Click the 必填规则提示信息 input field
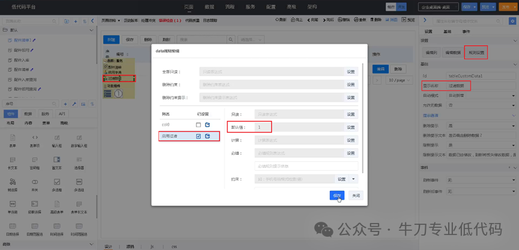This screenshot has height=250, width=519. tap(306, 166)
